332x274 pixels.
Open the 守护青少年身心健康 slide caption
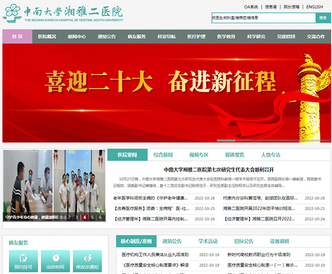coord(32,217)
